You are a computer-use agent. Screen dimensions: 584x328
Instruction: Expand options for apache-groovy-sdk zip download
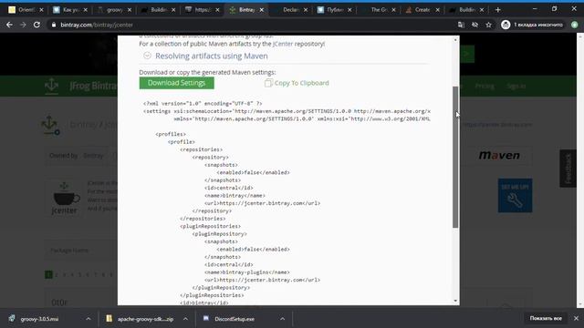pos(185,319)
